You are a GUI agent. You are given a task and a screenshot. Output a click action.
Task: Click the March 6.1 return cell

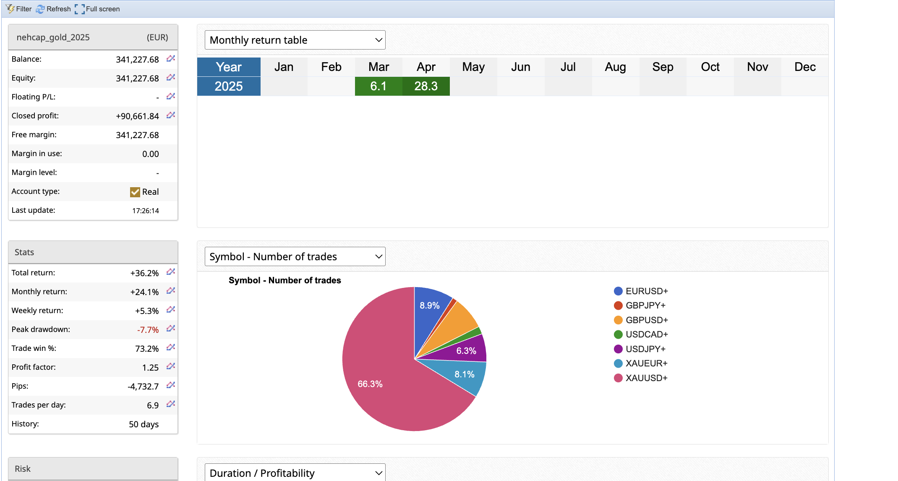pyautogui.click(x=379, y=86)
